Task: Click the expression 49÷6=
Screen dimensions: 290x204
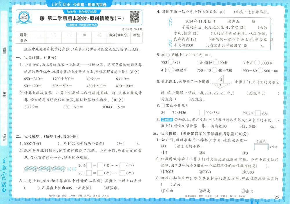Action: (93, 79)
